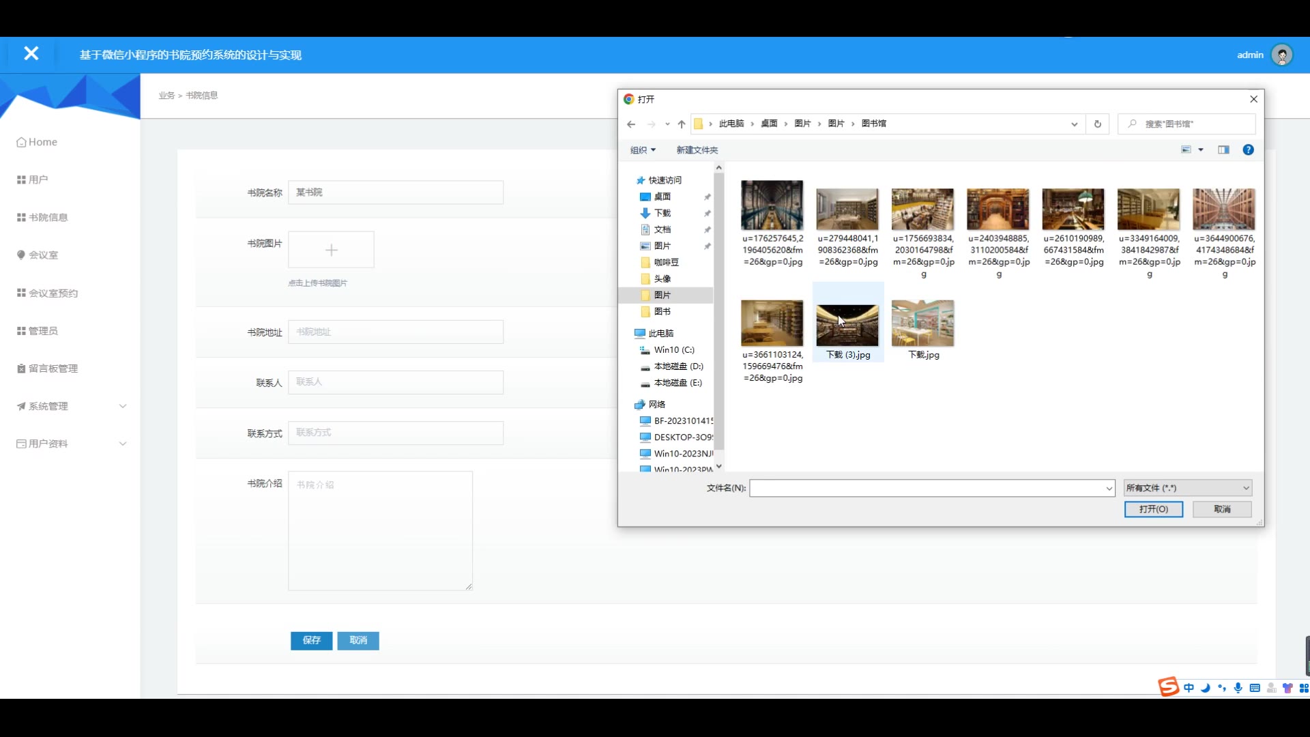1310x737 pixels.
Task: Open the file dialog help icon
Action: click(1248, 150)
